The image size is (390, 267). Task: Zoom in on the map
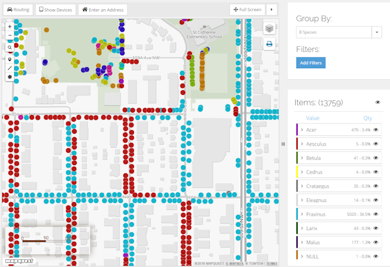[10, 27]
